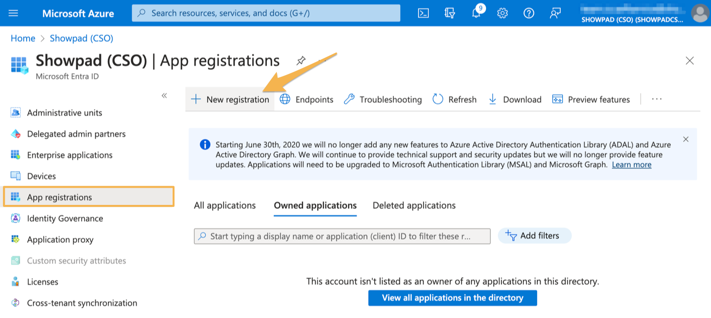Open the Help question mark icon
Image resolution: width=711 pixels, height=318 pixels.
(528, 13)
